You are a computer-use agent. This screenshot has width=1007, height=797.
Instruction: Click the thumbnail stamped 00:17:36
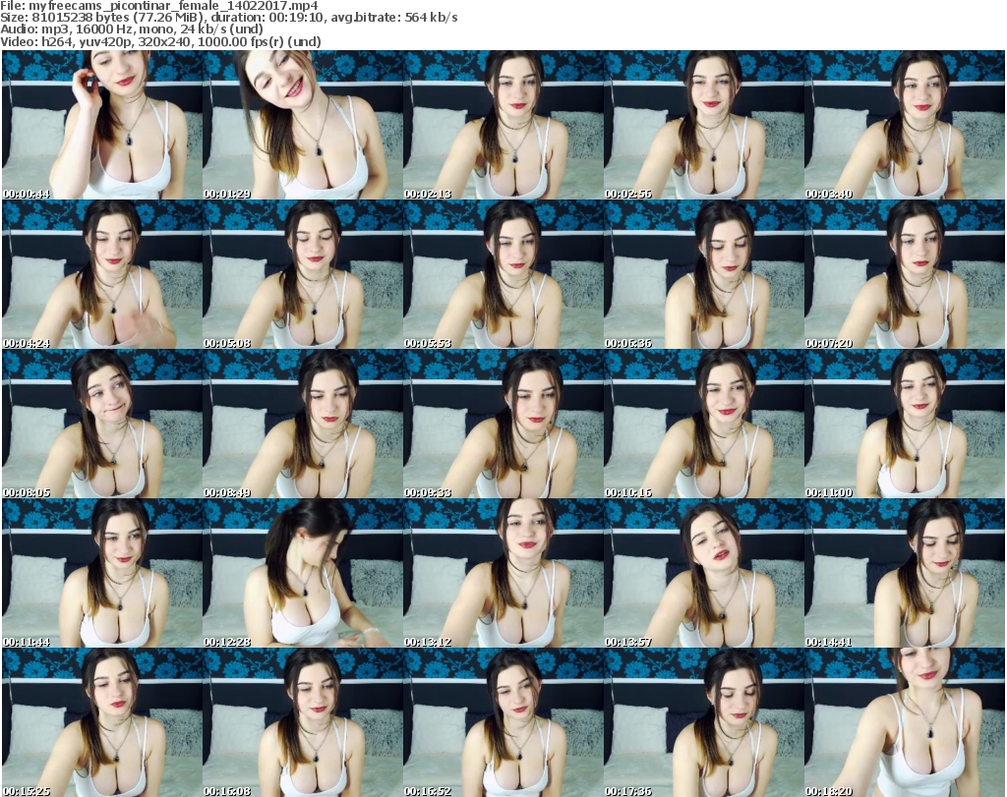[x=704, y=722]
